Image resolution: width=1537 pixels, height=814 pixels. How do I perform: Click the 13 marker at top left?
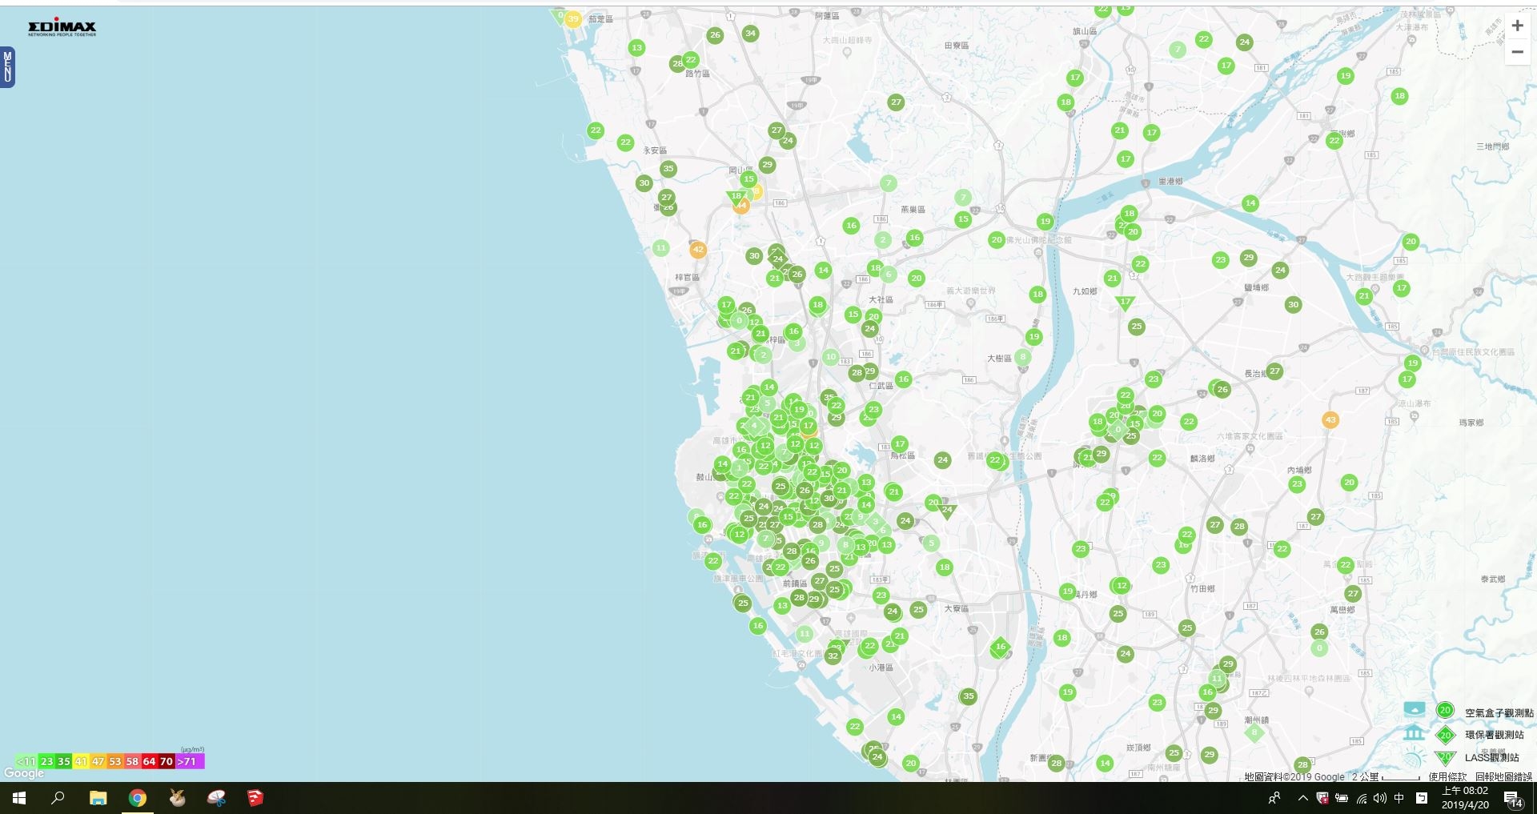[637, 48]
